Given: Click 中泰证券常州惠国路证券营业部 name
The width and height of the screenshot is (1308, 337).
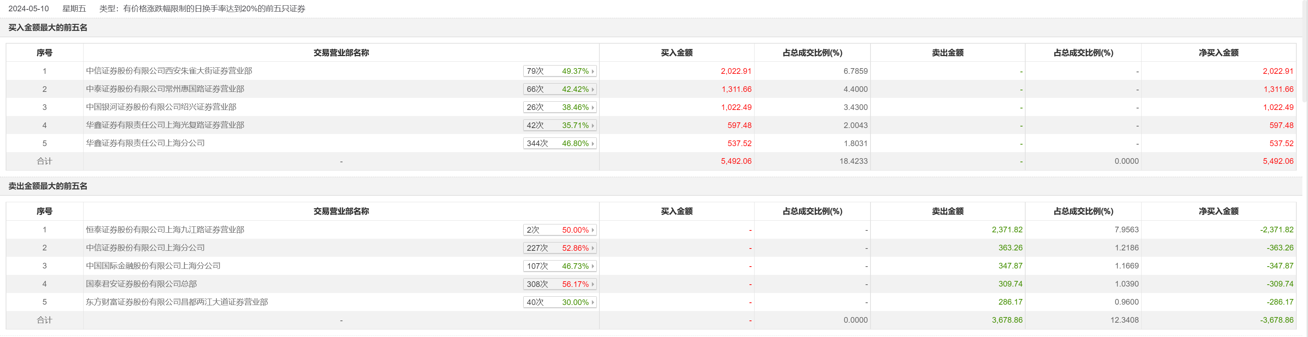Looking at the screenshot, I should (165, 89).
